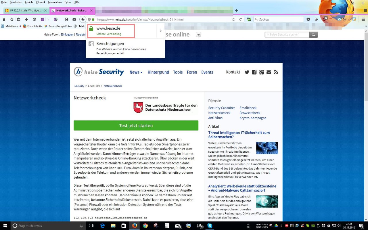The image size is (368, 230).
Task: Open the Lesezeichen menu
Action: [x=55, y=2]
